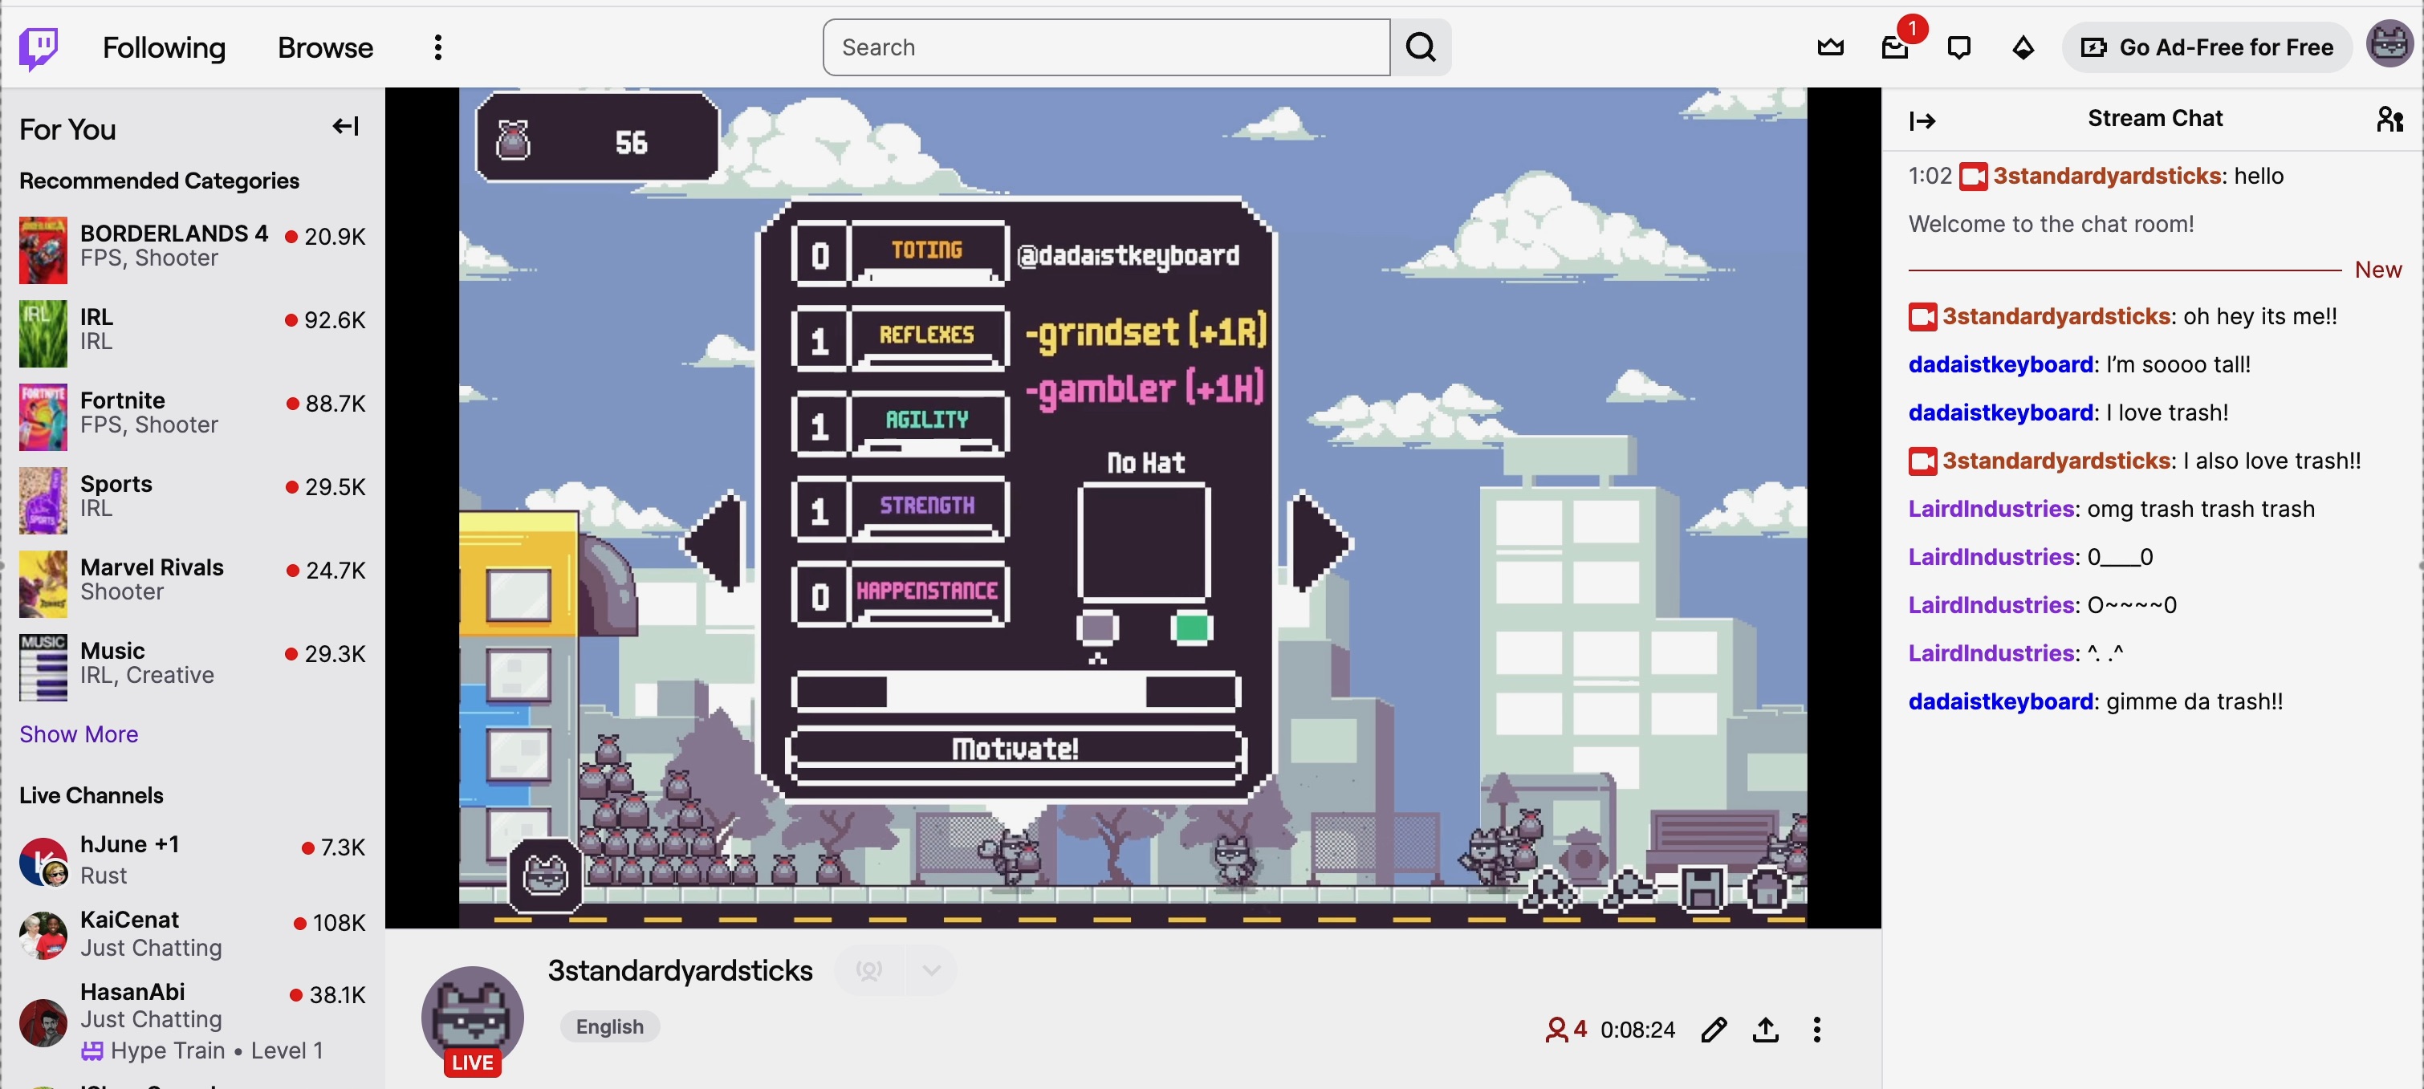Click the Go Ad-Free for Free button
The image size is (2424, 1089).
point(2206,46)
